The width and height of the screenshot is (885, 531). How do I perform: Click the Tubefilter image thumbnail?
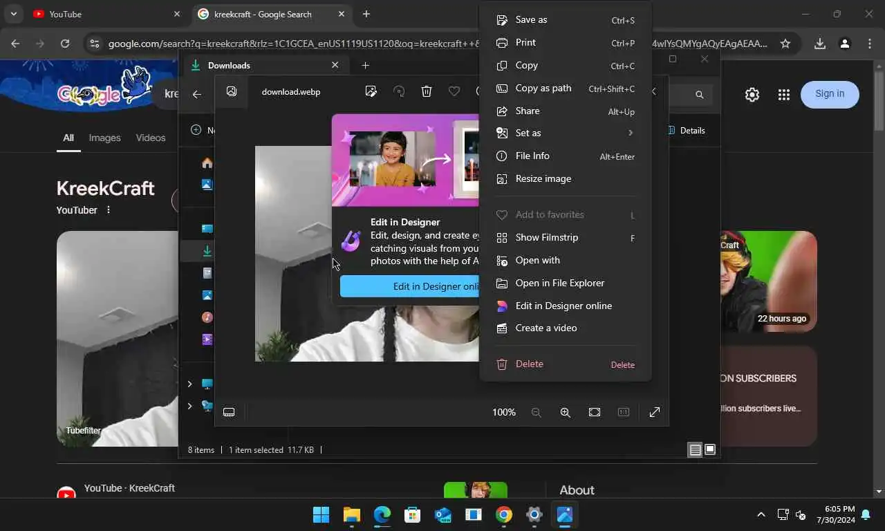click(x=118, y=338)
